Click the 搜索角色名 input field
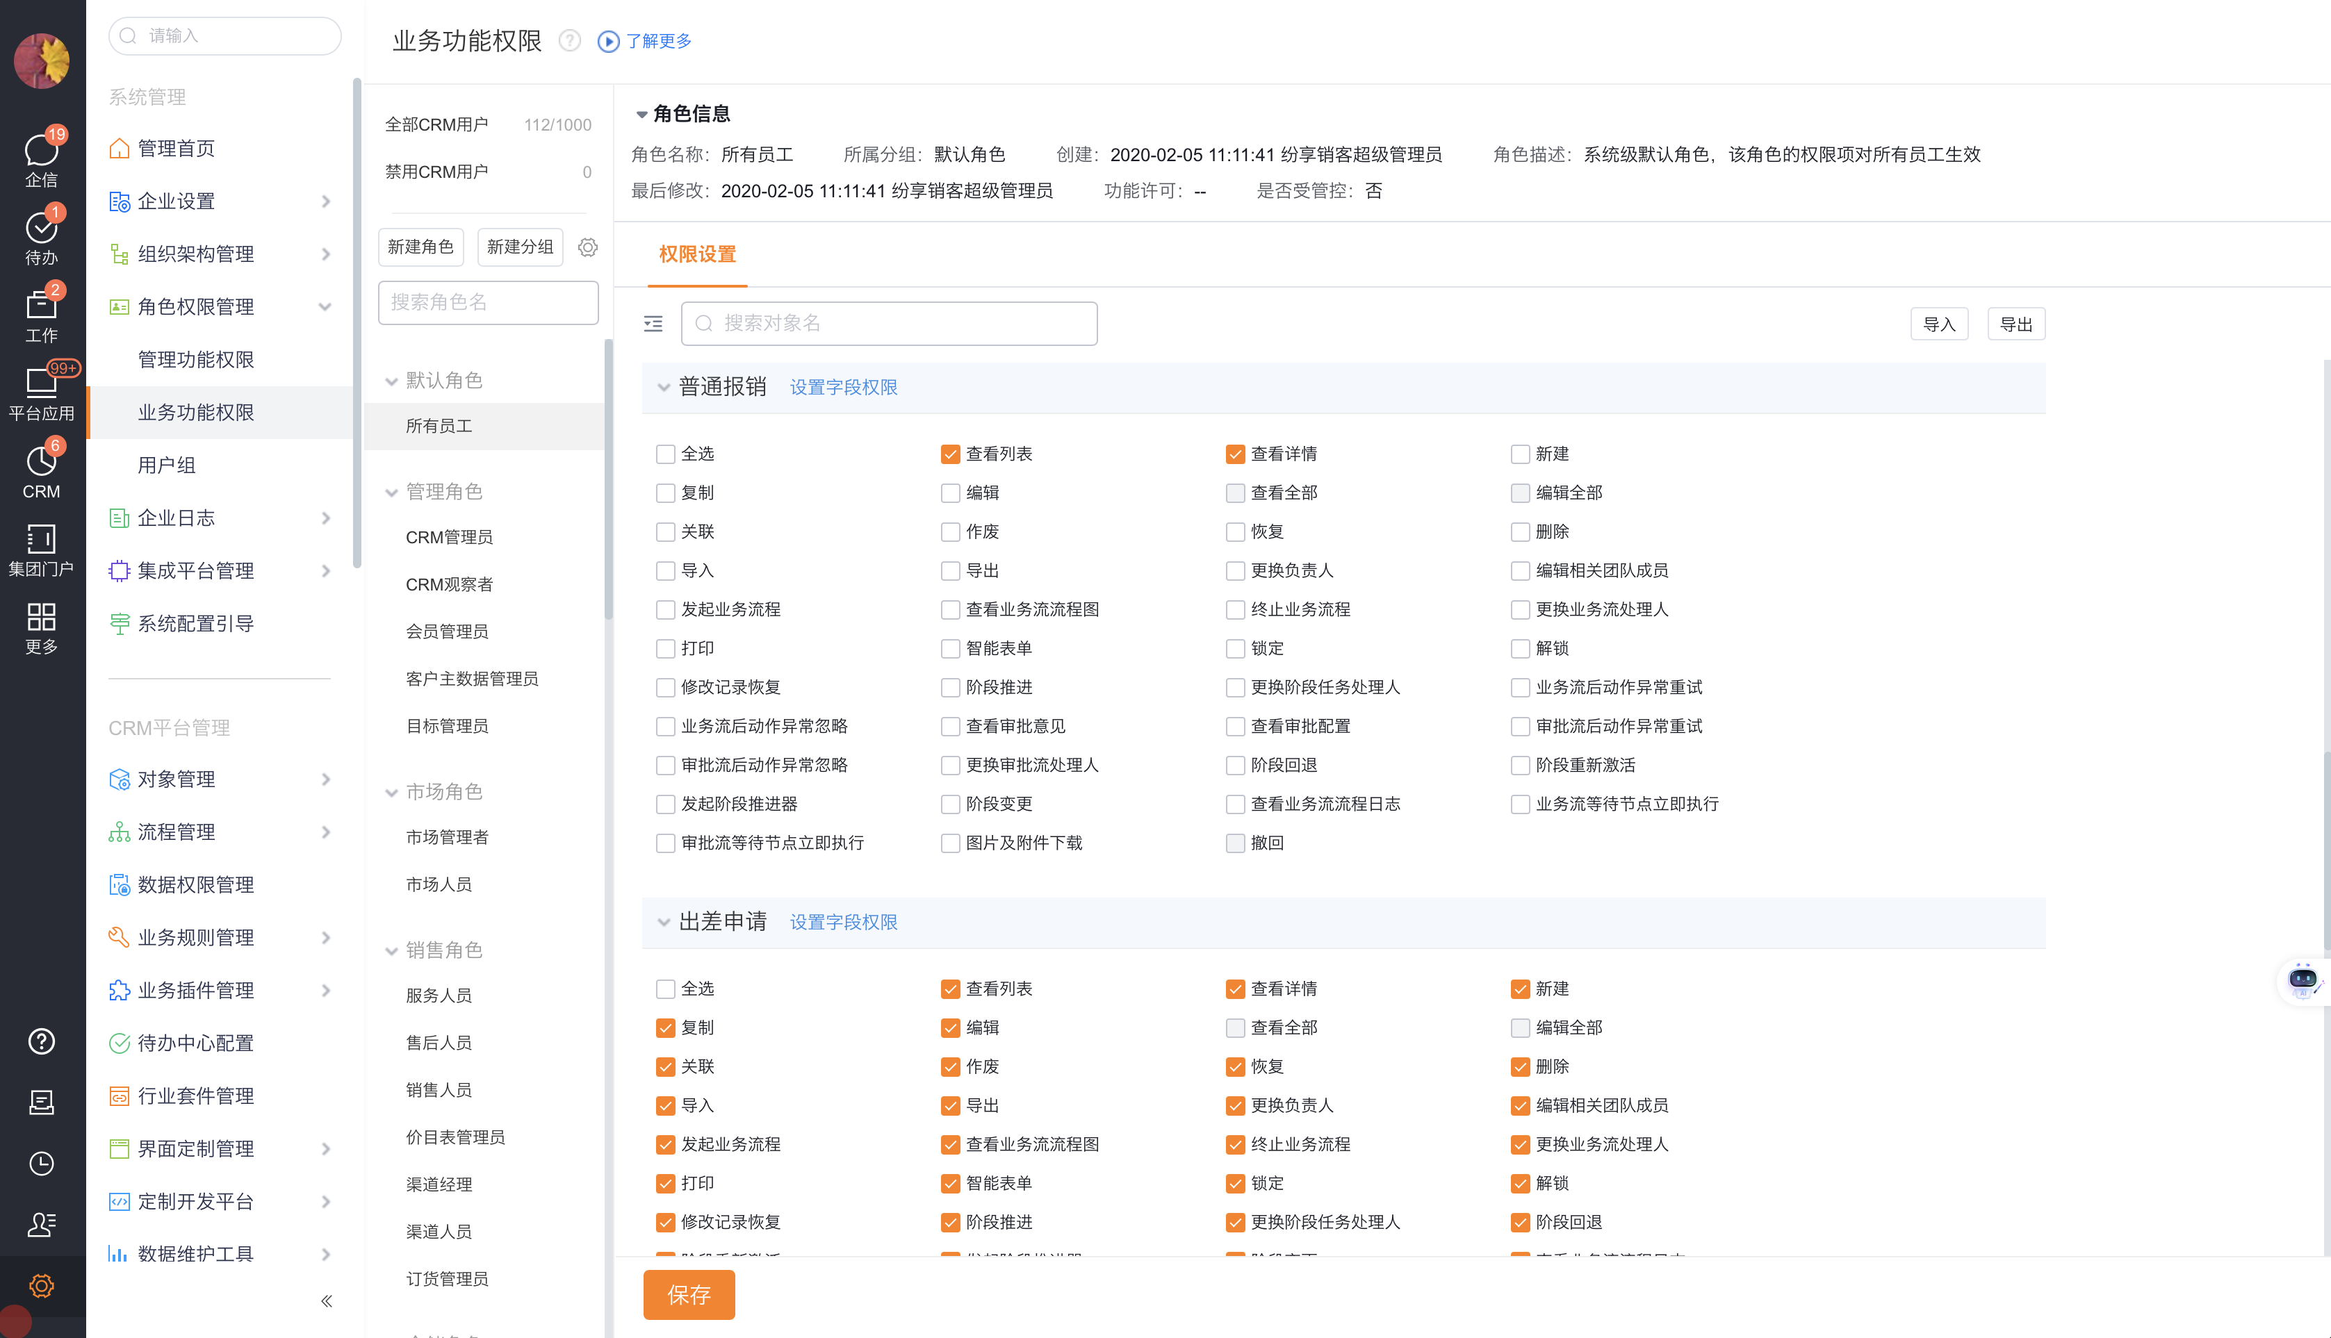This screenshot has width=2331, height=1338. [x=488, y=302]
